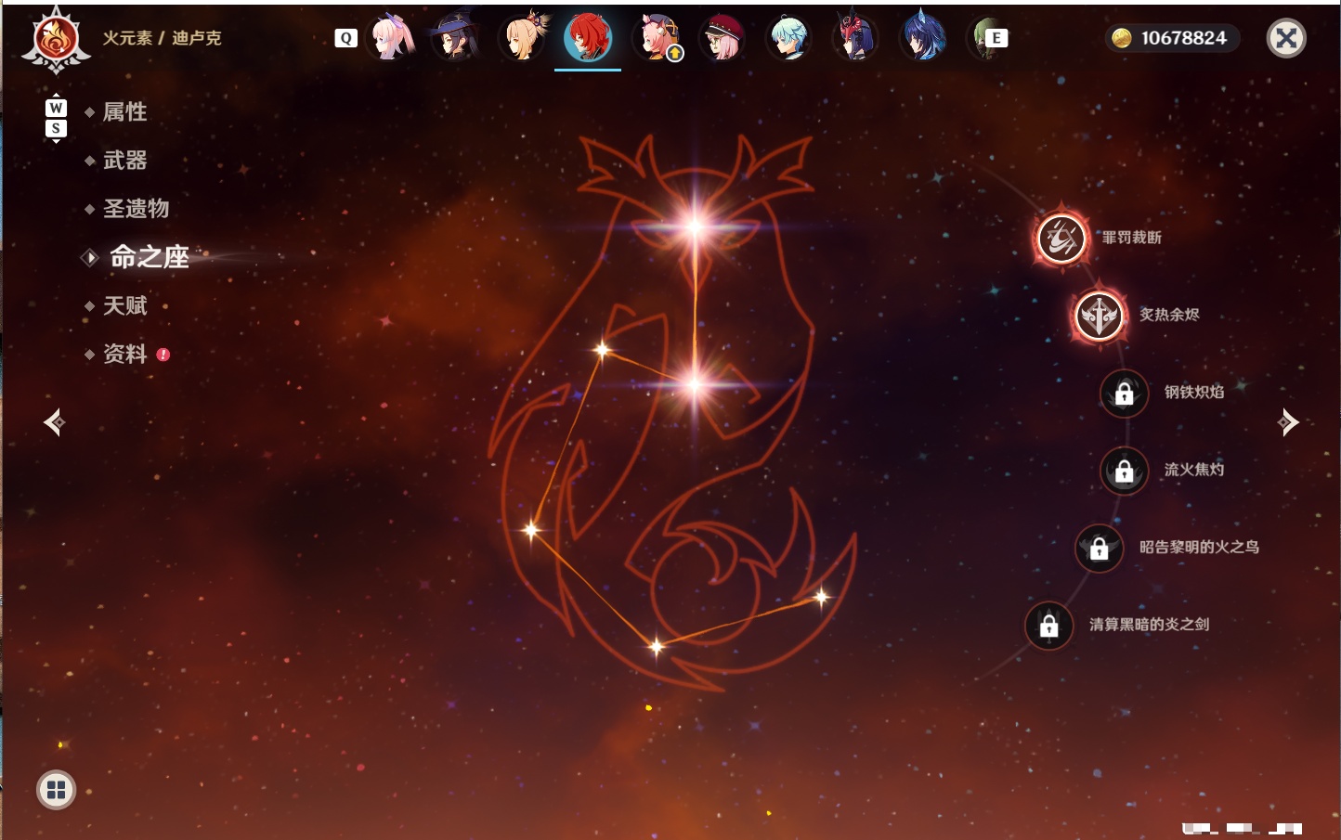The height and width of the screenshot is (840, 1341).
Task: Click the Q key previous-character hint
Action: pyautogui.click(x=346, y=38)
